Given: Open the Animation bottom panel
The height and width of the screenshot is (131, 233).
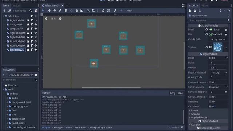Looking at the screenshot, I should pos(80,128).
